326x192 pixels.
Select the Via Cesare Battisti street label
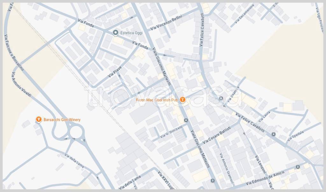pos(216,135)
